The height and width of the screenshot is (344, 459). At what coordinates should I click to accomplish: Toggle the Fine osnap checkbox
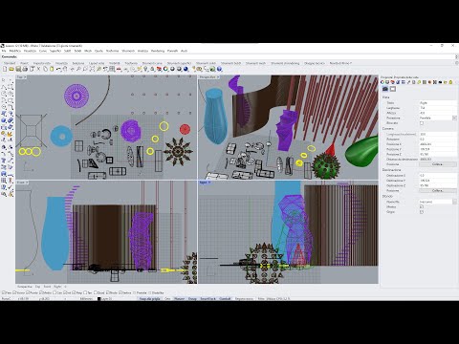click(x=3, y=292)
